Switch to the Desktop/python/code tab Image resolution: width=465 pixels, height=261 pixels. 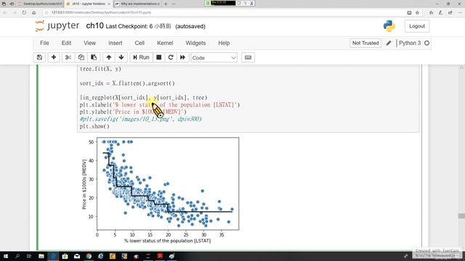(40, 4)
